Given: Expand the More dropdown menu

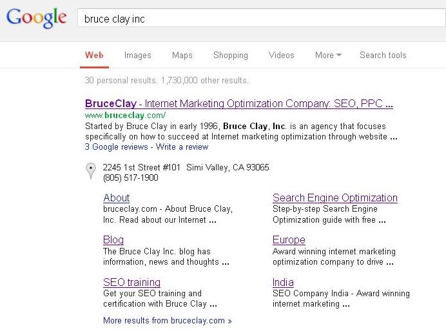Looking at the screenshot, I should (x=328, y=55).
